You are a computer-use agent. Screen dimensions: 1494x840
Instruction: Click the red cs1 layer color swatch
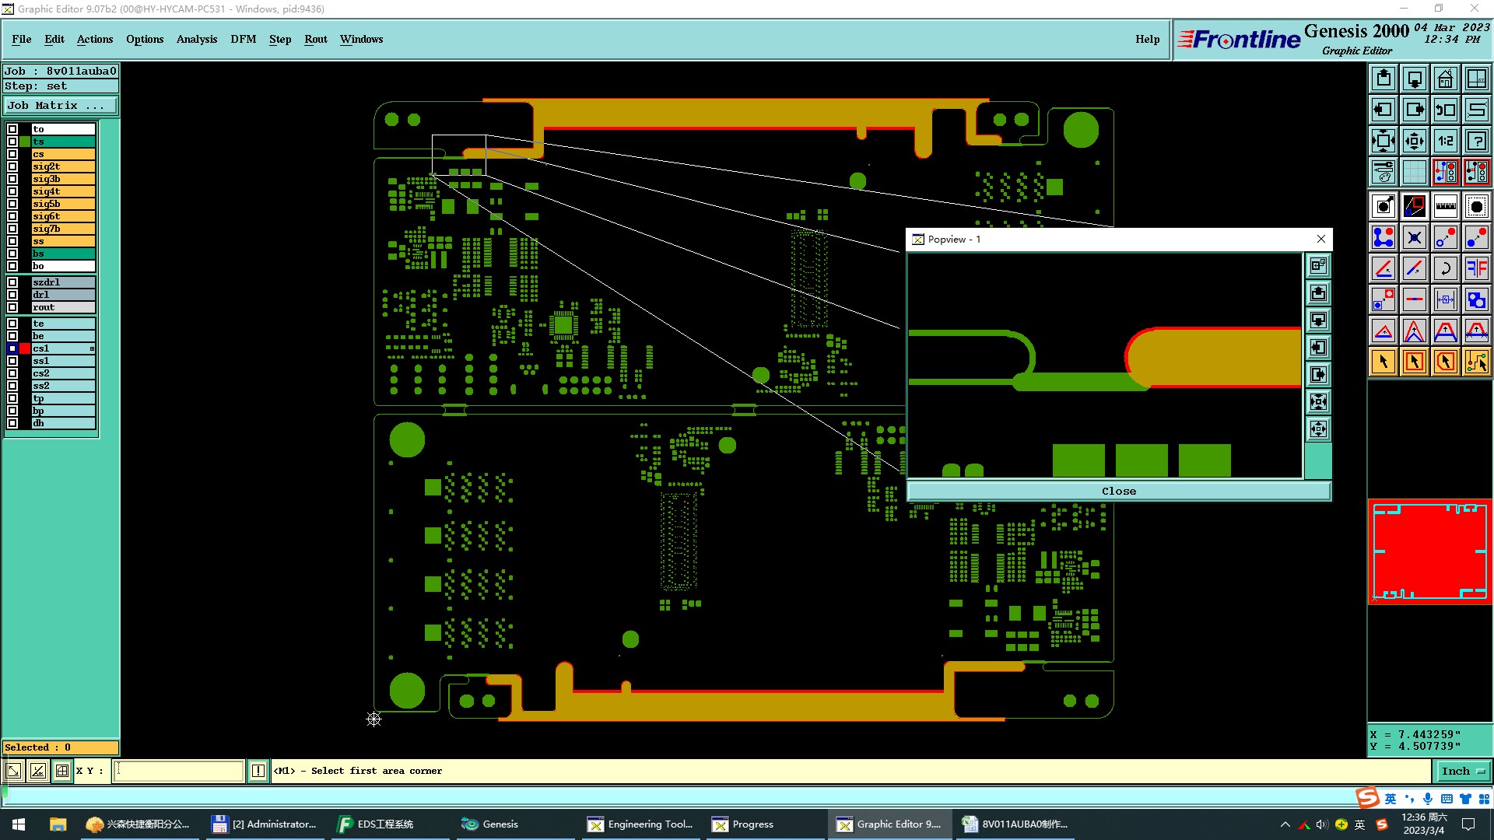[x=25, y=348]
